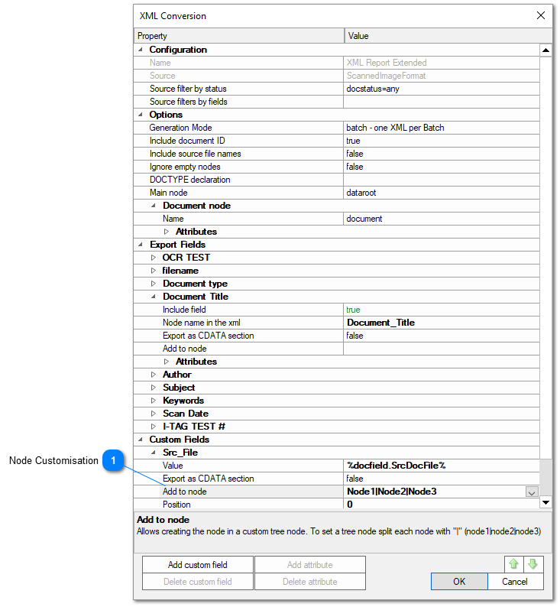This screenshot has width=560, height=607.
Task: Expand Attributes under Document node
Action: click(x=167, y=232)
